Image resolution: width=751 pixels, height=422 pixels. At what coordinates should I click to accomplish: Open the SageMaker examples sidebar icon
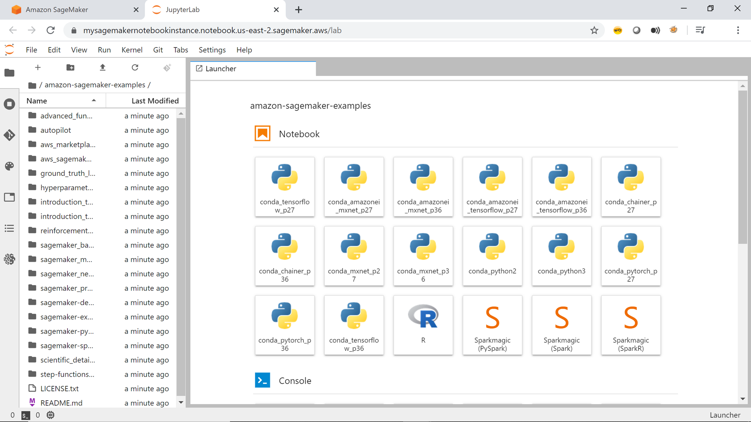tap(9, 259)
